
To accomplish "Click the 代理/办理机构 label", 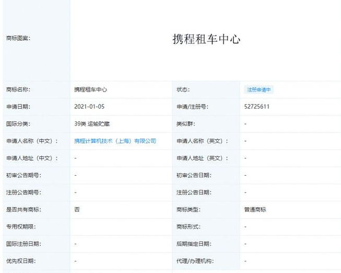I will tap(195, 261).
